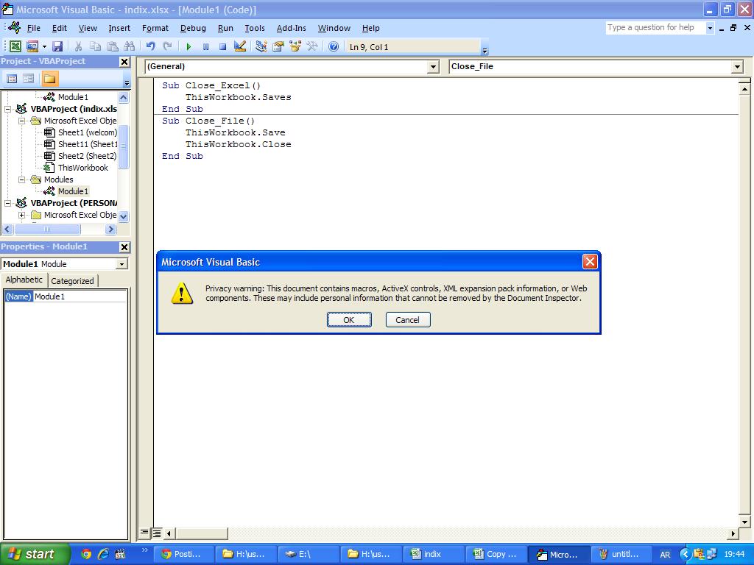The height and width of the screenshot is (565, 754).
Task: Open Chrome from quick launch
Action: coord(86,554)
